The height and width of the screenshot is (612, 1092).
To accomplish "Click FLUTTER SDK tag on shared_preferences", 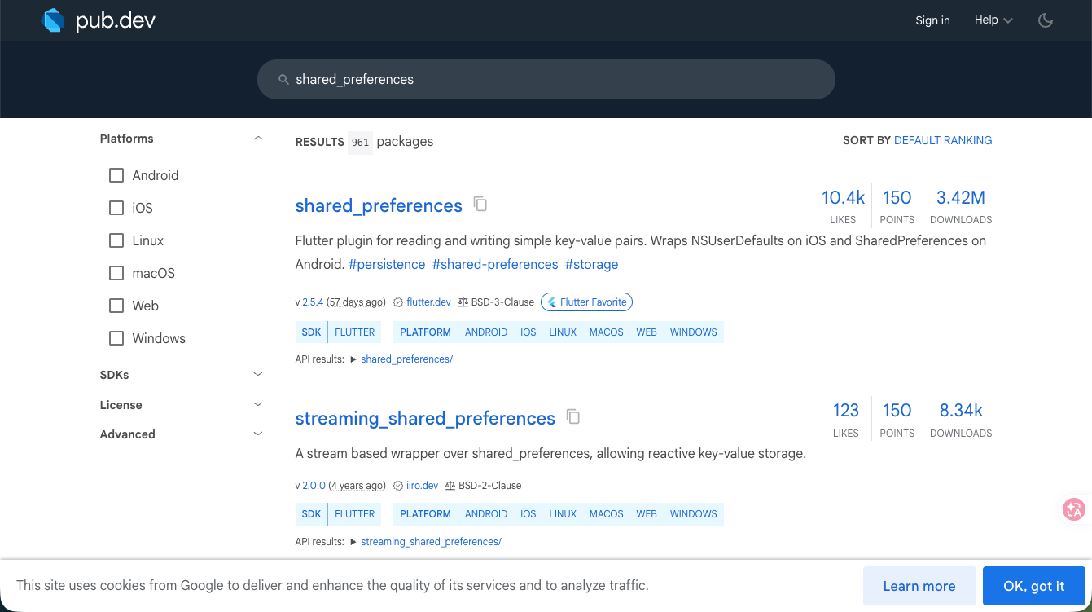I will 355,332.
